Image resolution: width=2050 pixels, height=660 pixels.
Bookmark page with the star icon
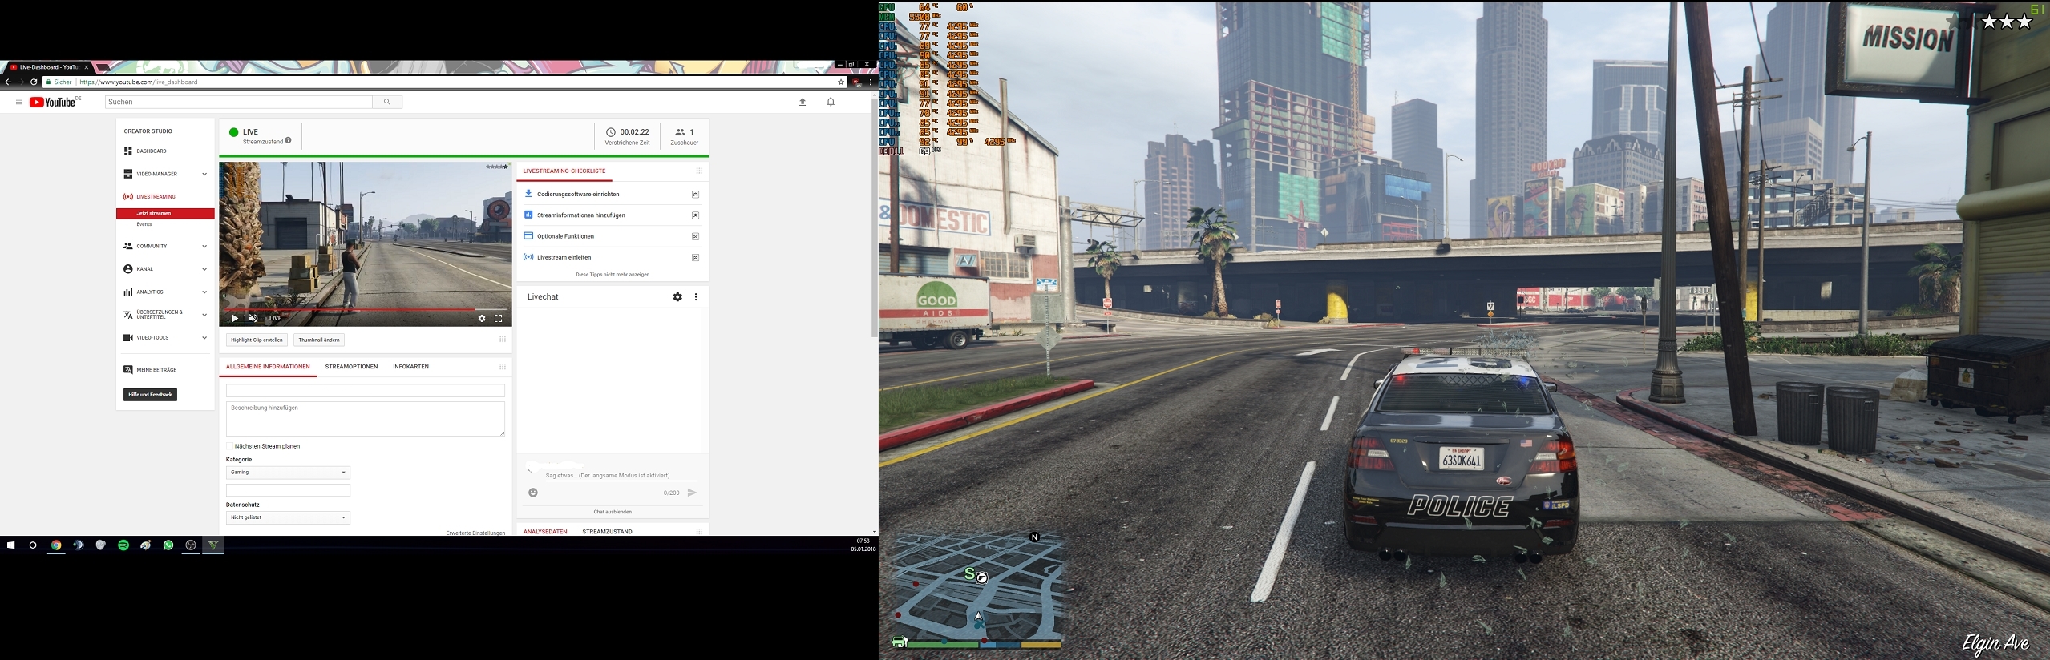[x=841, y=82]
